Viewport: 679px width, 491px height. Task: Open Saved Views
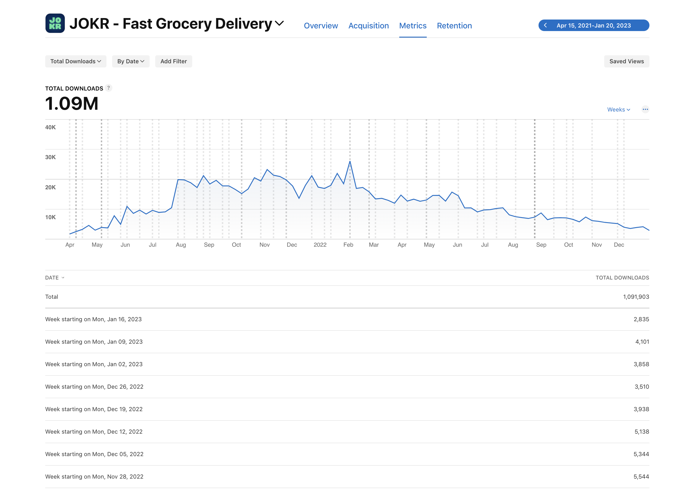(x=626, y=62)
